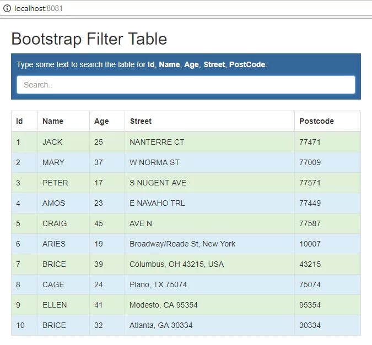Click CRAIG row age 45 cell

pyautogui.click(x=99, y=223)
